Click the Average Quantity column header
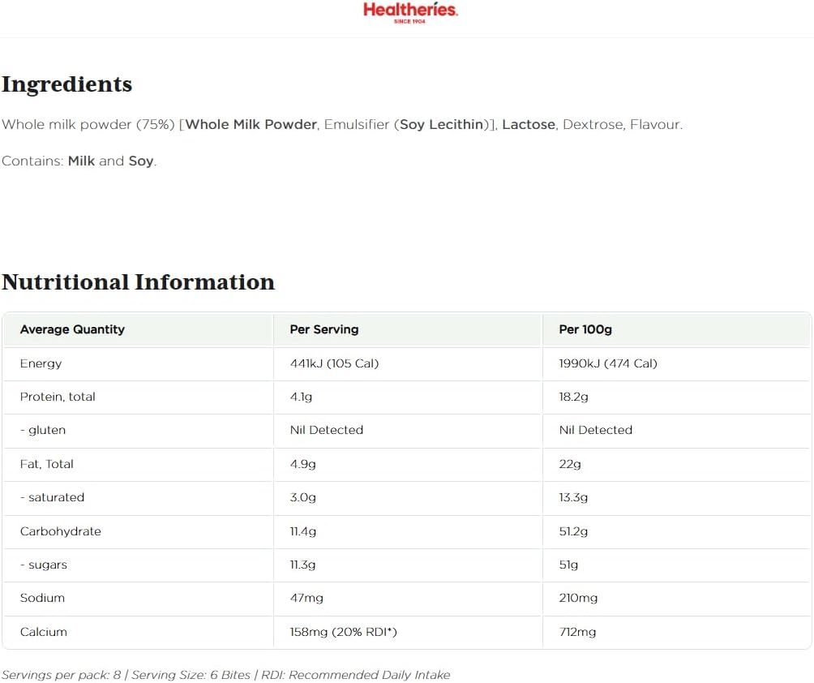 point(72,329)
